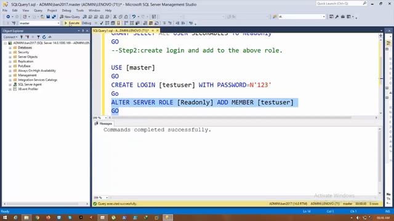Collapse the ADMIN\ban2017 server node
The width and height of the screenshot is (394, 221).
coord(5,43)
